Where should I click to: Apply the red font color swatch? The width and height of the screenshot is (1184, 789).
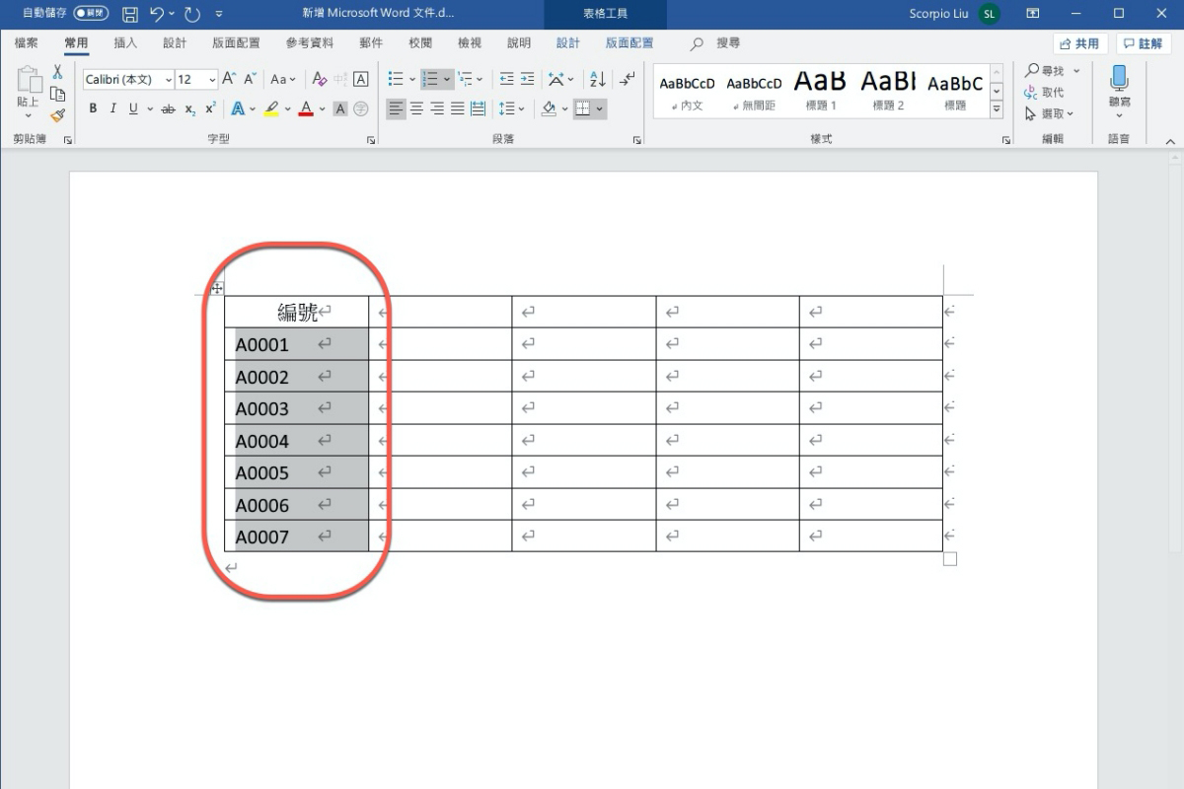coord(305,108)
